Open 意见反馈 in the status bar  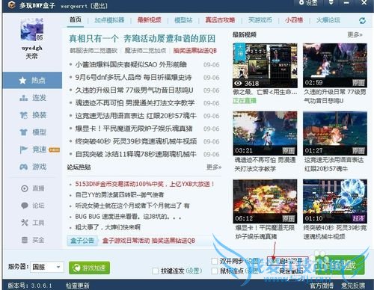coord(353,286)
